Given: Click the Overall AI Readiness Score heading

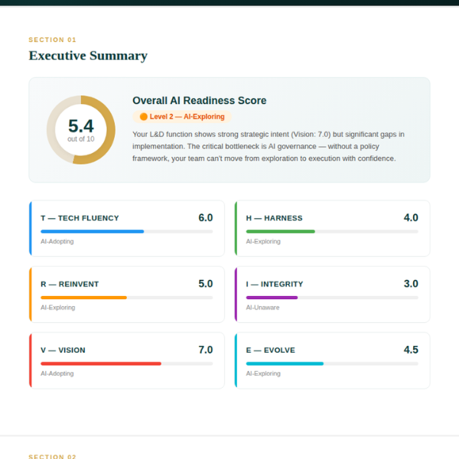Looking at the screenshot, I should 199,100.
